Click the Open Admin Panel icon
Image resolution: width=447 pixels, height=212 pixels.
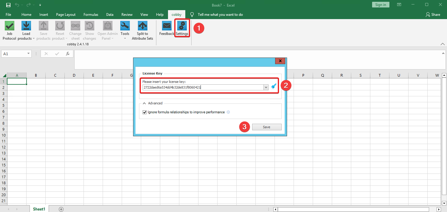(x=108, y=26)
